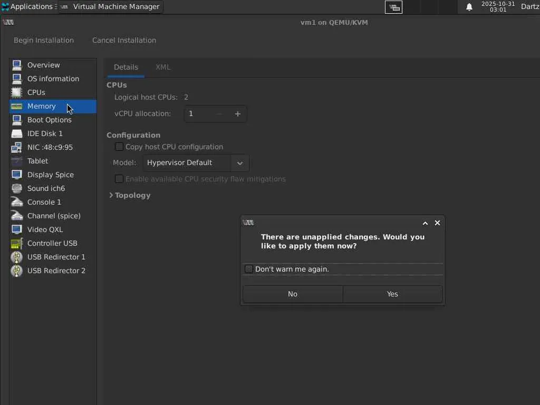This screenshot has height=405, width=540.
Task: Click the vCPU allocation number field
Action: [199, 113]
